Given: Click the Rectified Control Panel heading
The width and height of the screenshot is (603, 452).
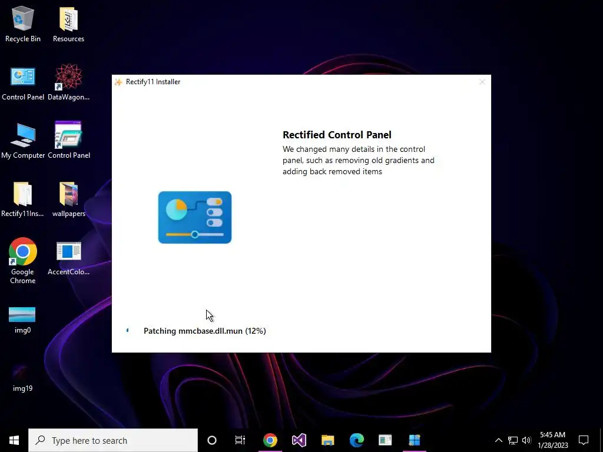Looking at the screenshot, I should point(337,135).
